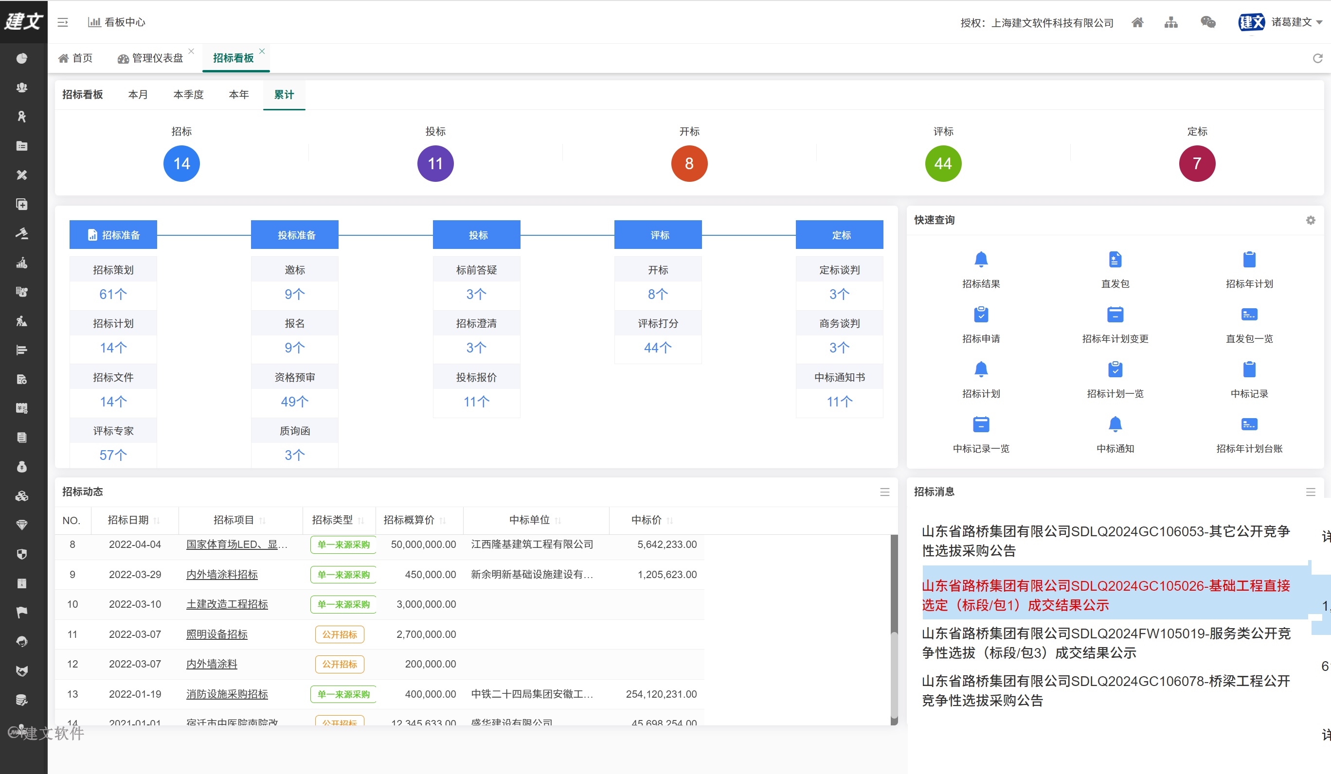The width and height of the screenshot is (1331, 774).
Task: Open the 招标准备 stage header
Action: (113, 234)
